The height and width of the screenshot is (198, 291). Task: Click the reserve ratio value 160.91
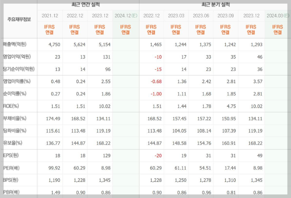(x=229, y=143)
